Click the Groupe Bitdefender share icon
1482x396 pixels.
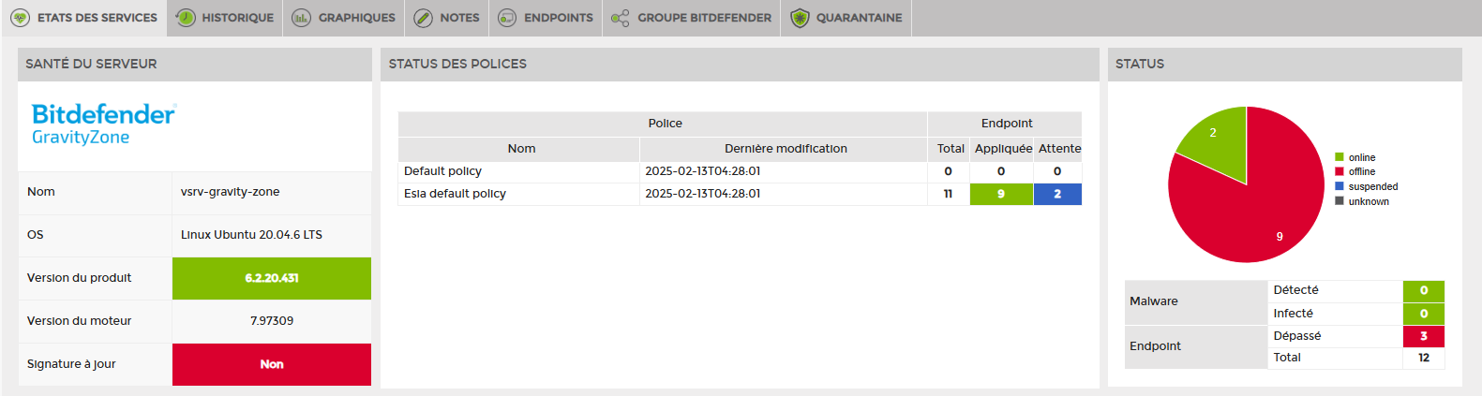click(x=620, y=18)
